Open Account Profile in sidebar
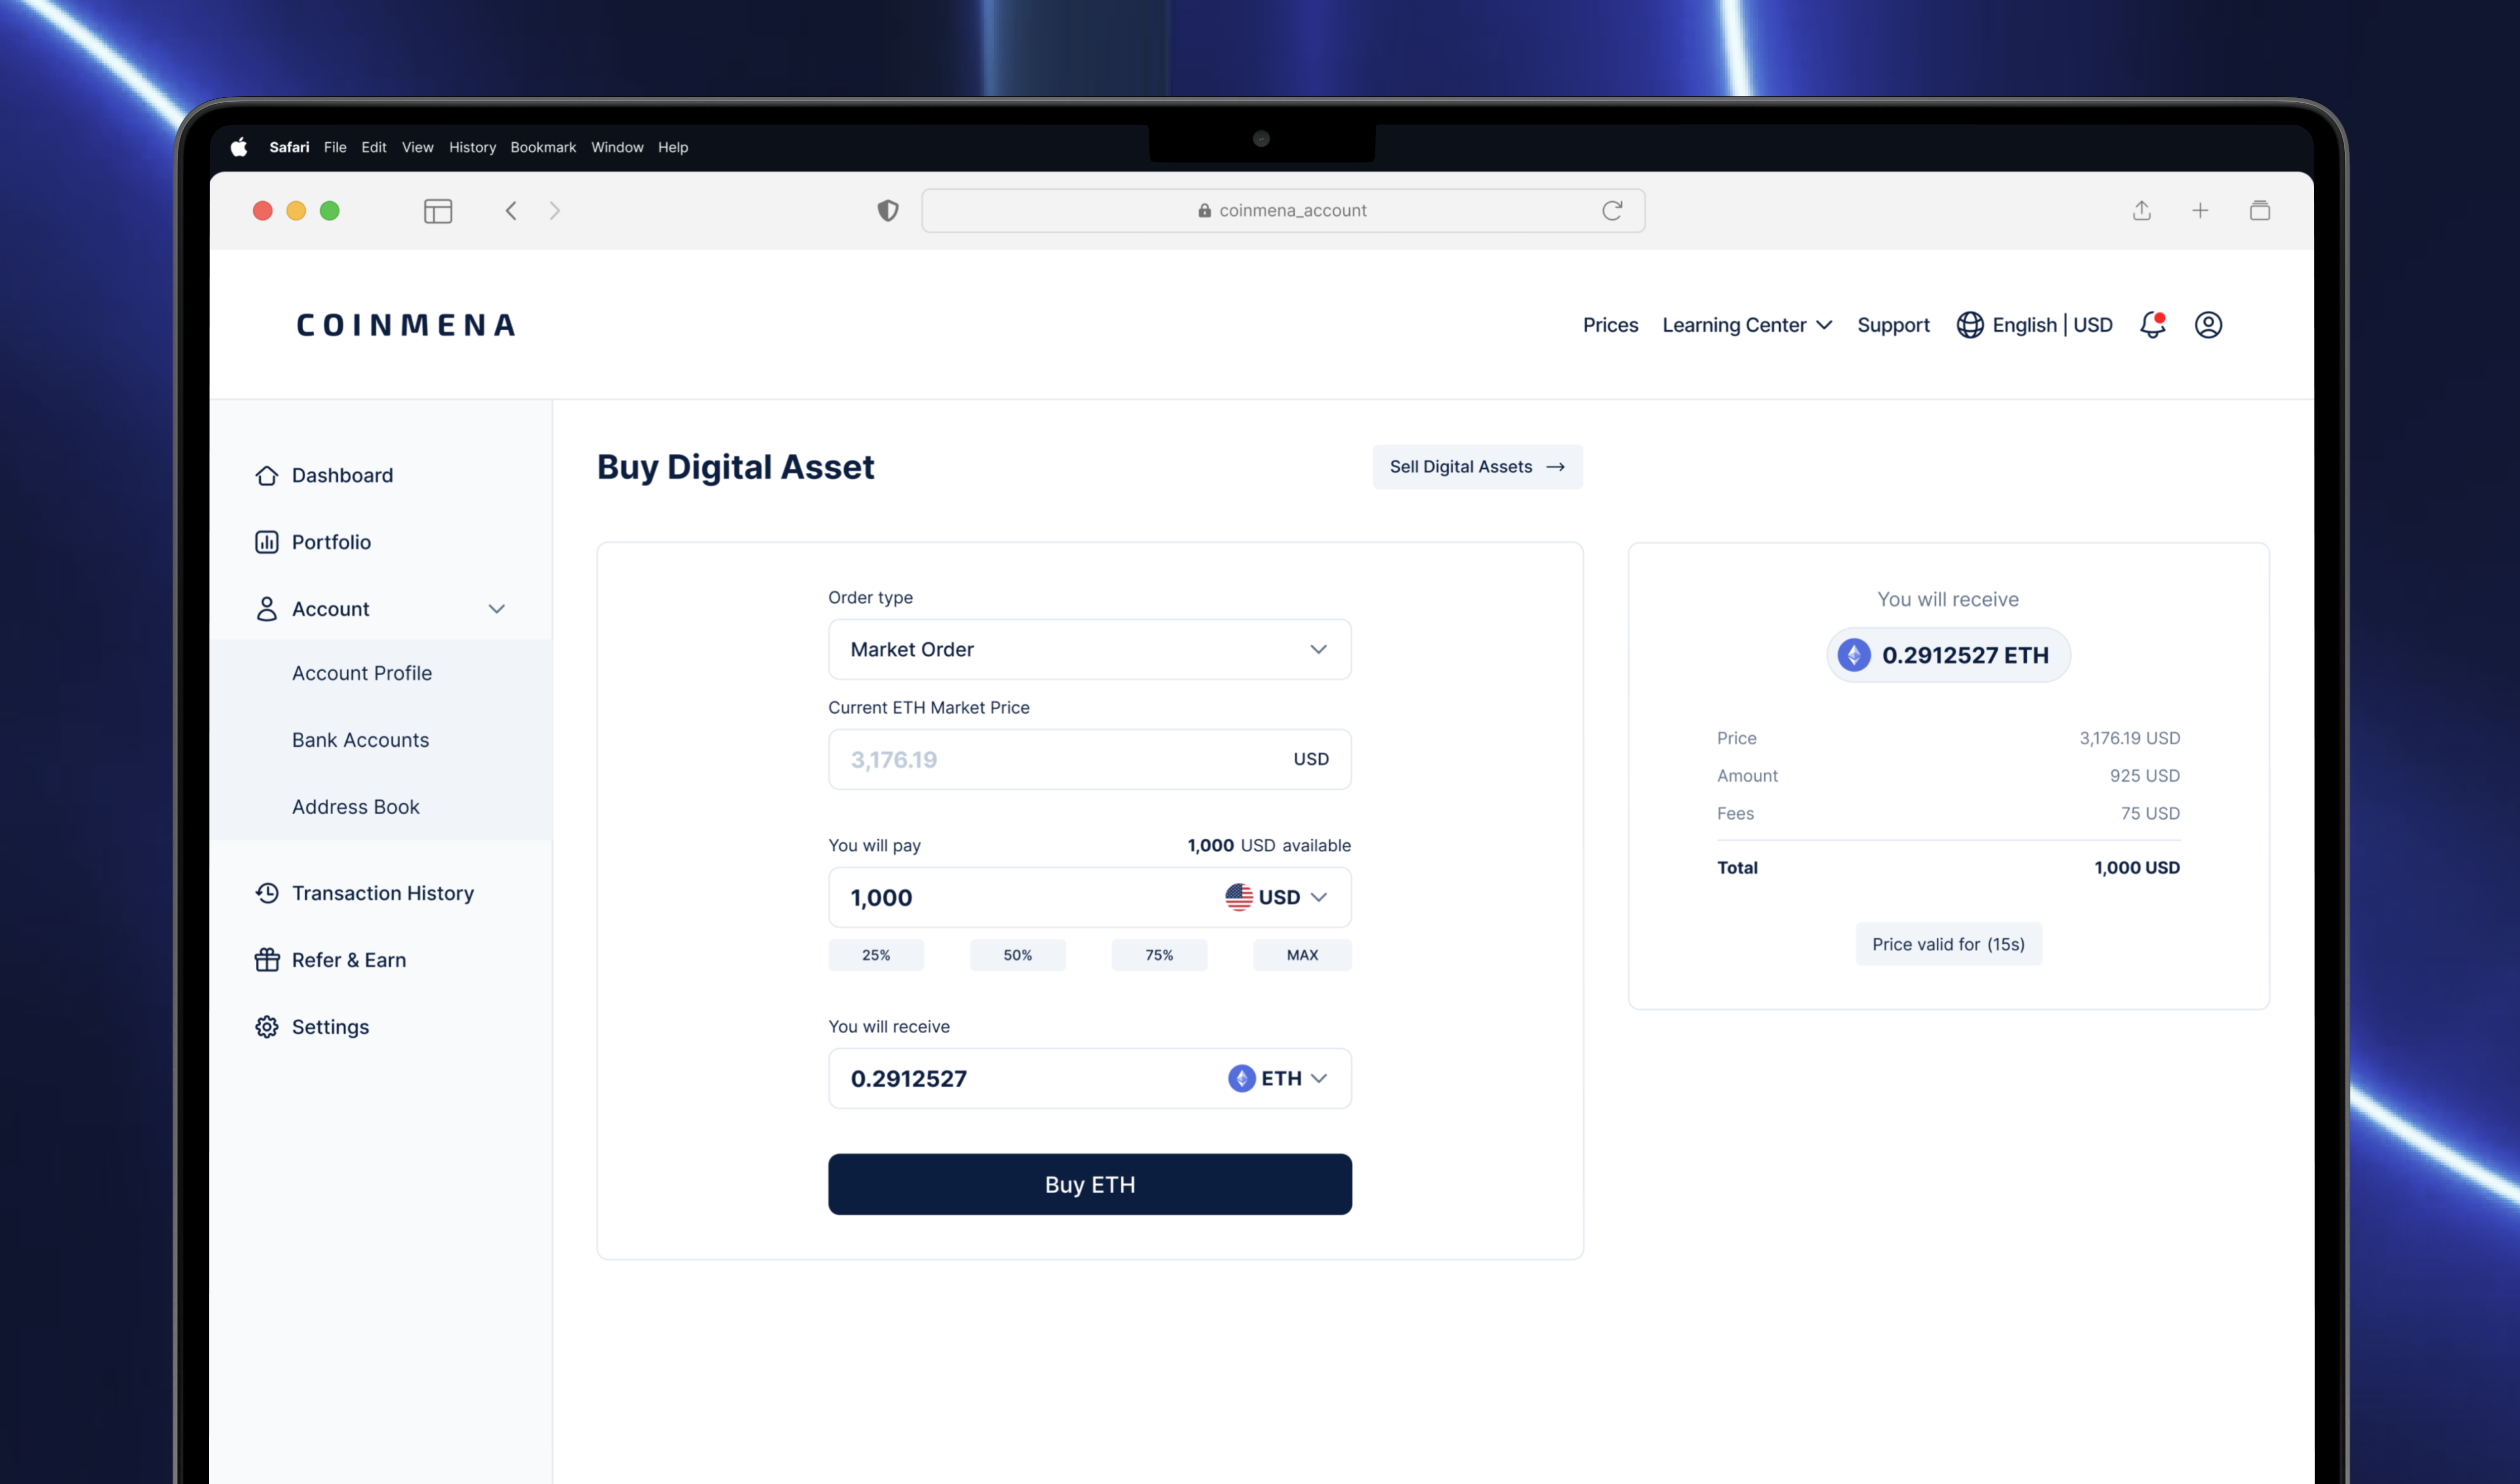Screen dimensions: 2520x1484 coord(362,673)
